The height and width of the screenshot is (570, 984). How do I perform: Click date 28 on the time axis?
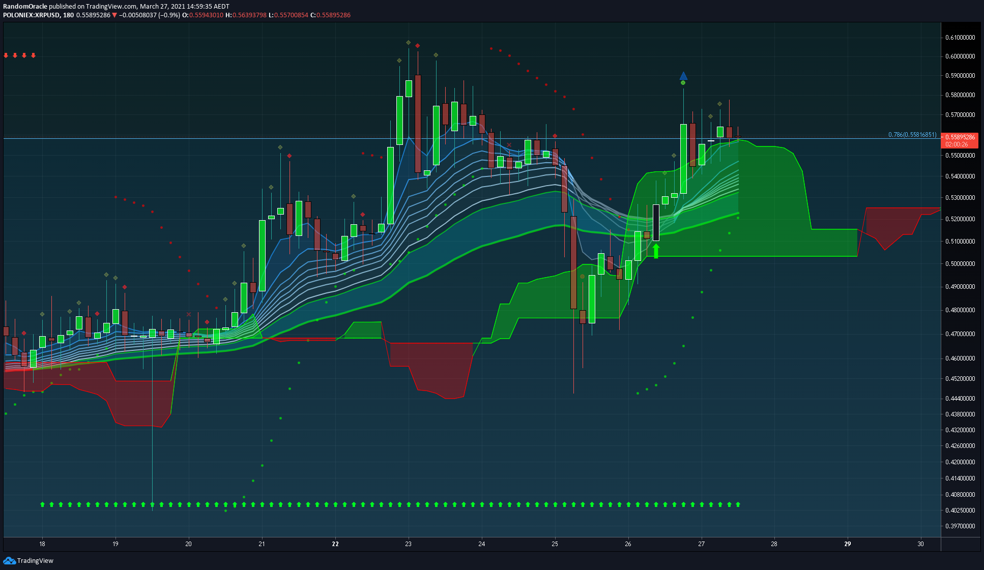click(x=774, y=544)
